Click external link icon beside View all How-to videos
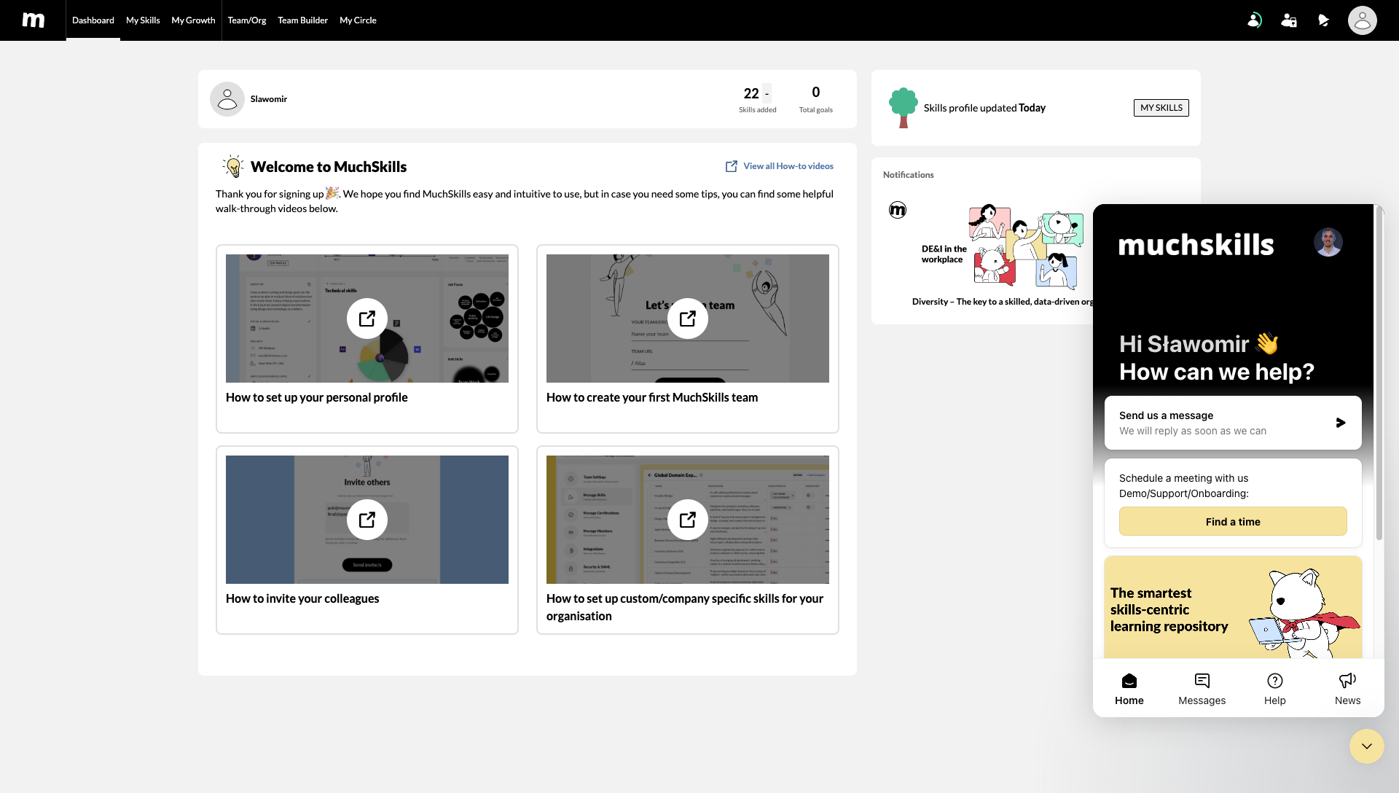1399x793 pixels. click(731, 166)
